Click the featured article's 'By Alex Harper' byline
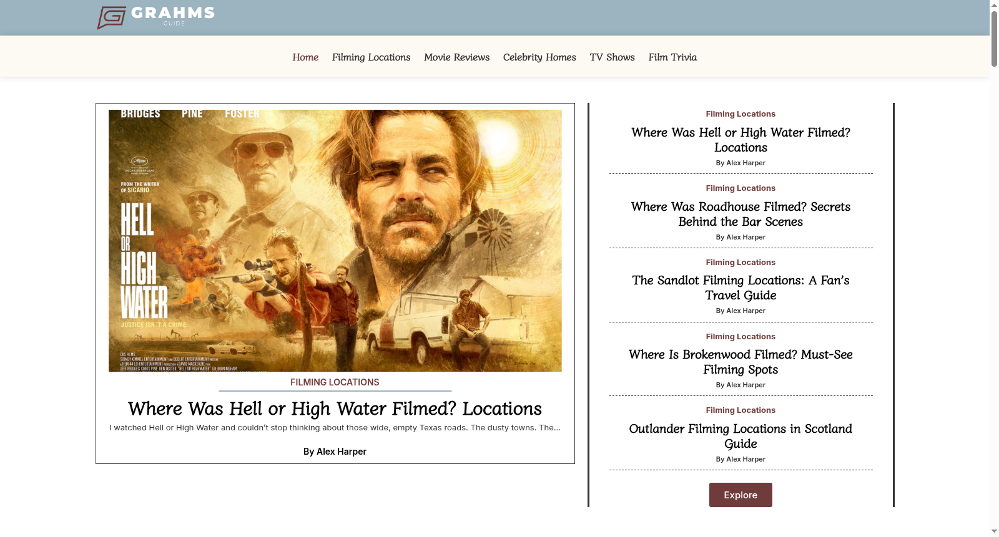Image resolution: width=999 pixels, height=537 pixels. tap(335, 452)
